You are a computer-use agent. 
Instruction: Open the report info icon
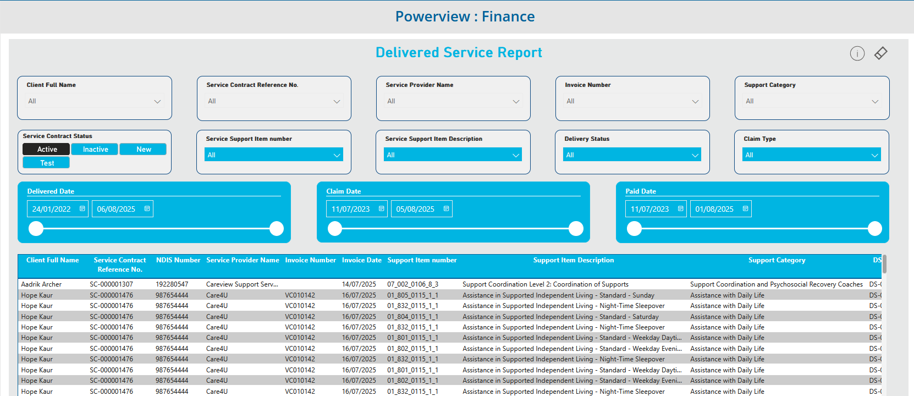click(x=857, y=53)
